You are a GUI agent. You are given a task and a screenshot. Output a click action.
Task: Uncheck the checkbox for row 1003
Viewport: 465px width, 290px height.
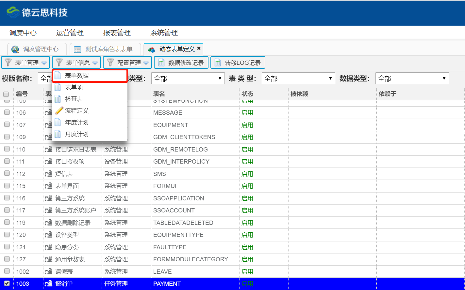coord(7,283)
